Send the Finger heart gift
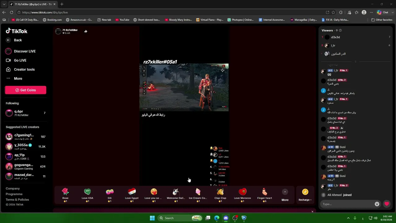 (x=265, y=195)
